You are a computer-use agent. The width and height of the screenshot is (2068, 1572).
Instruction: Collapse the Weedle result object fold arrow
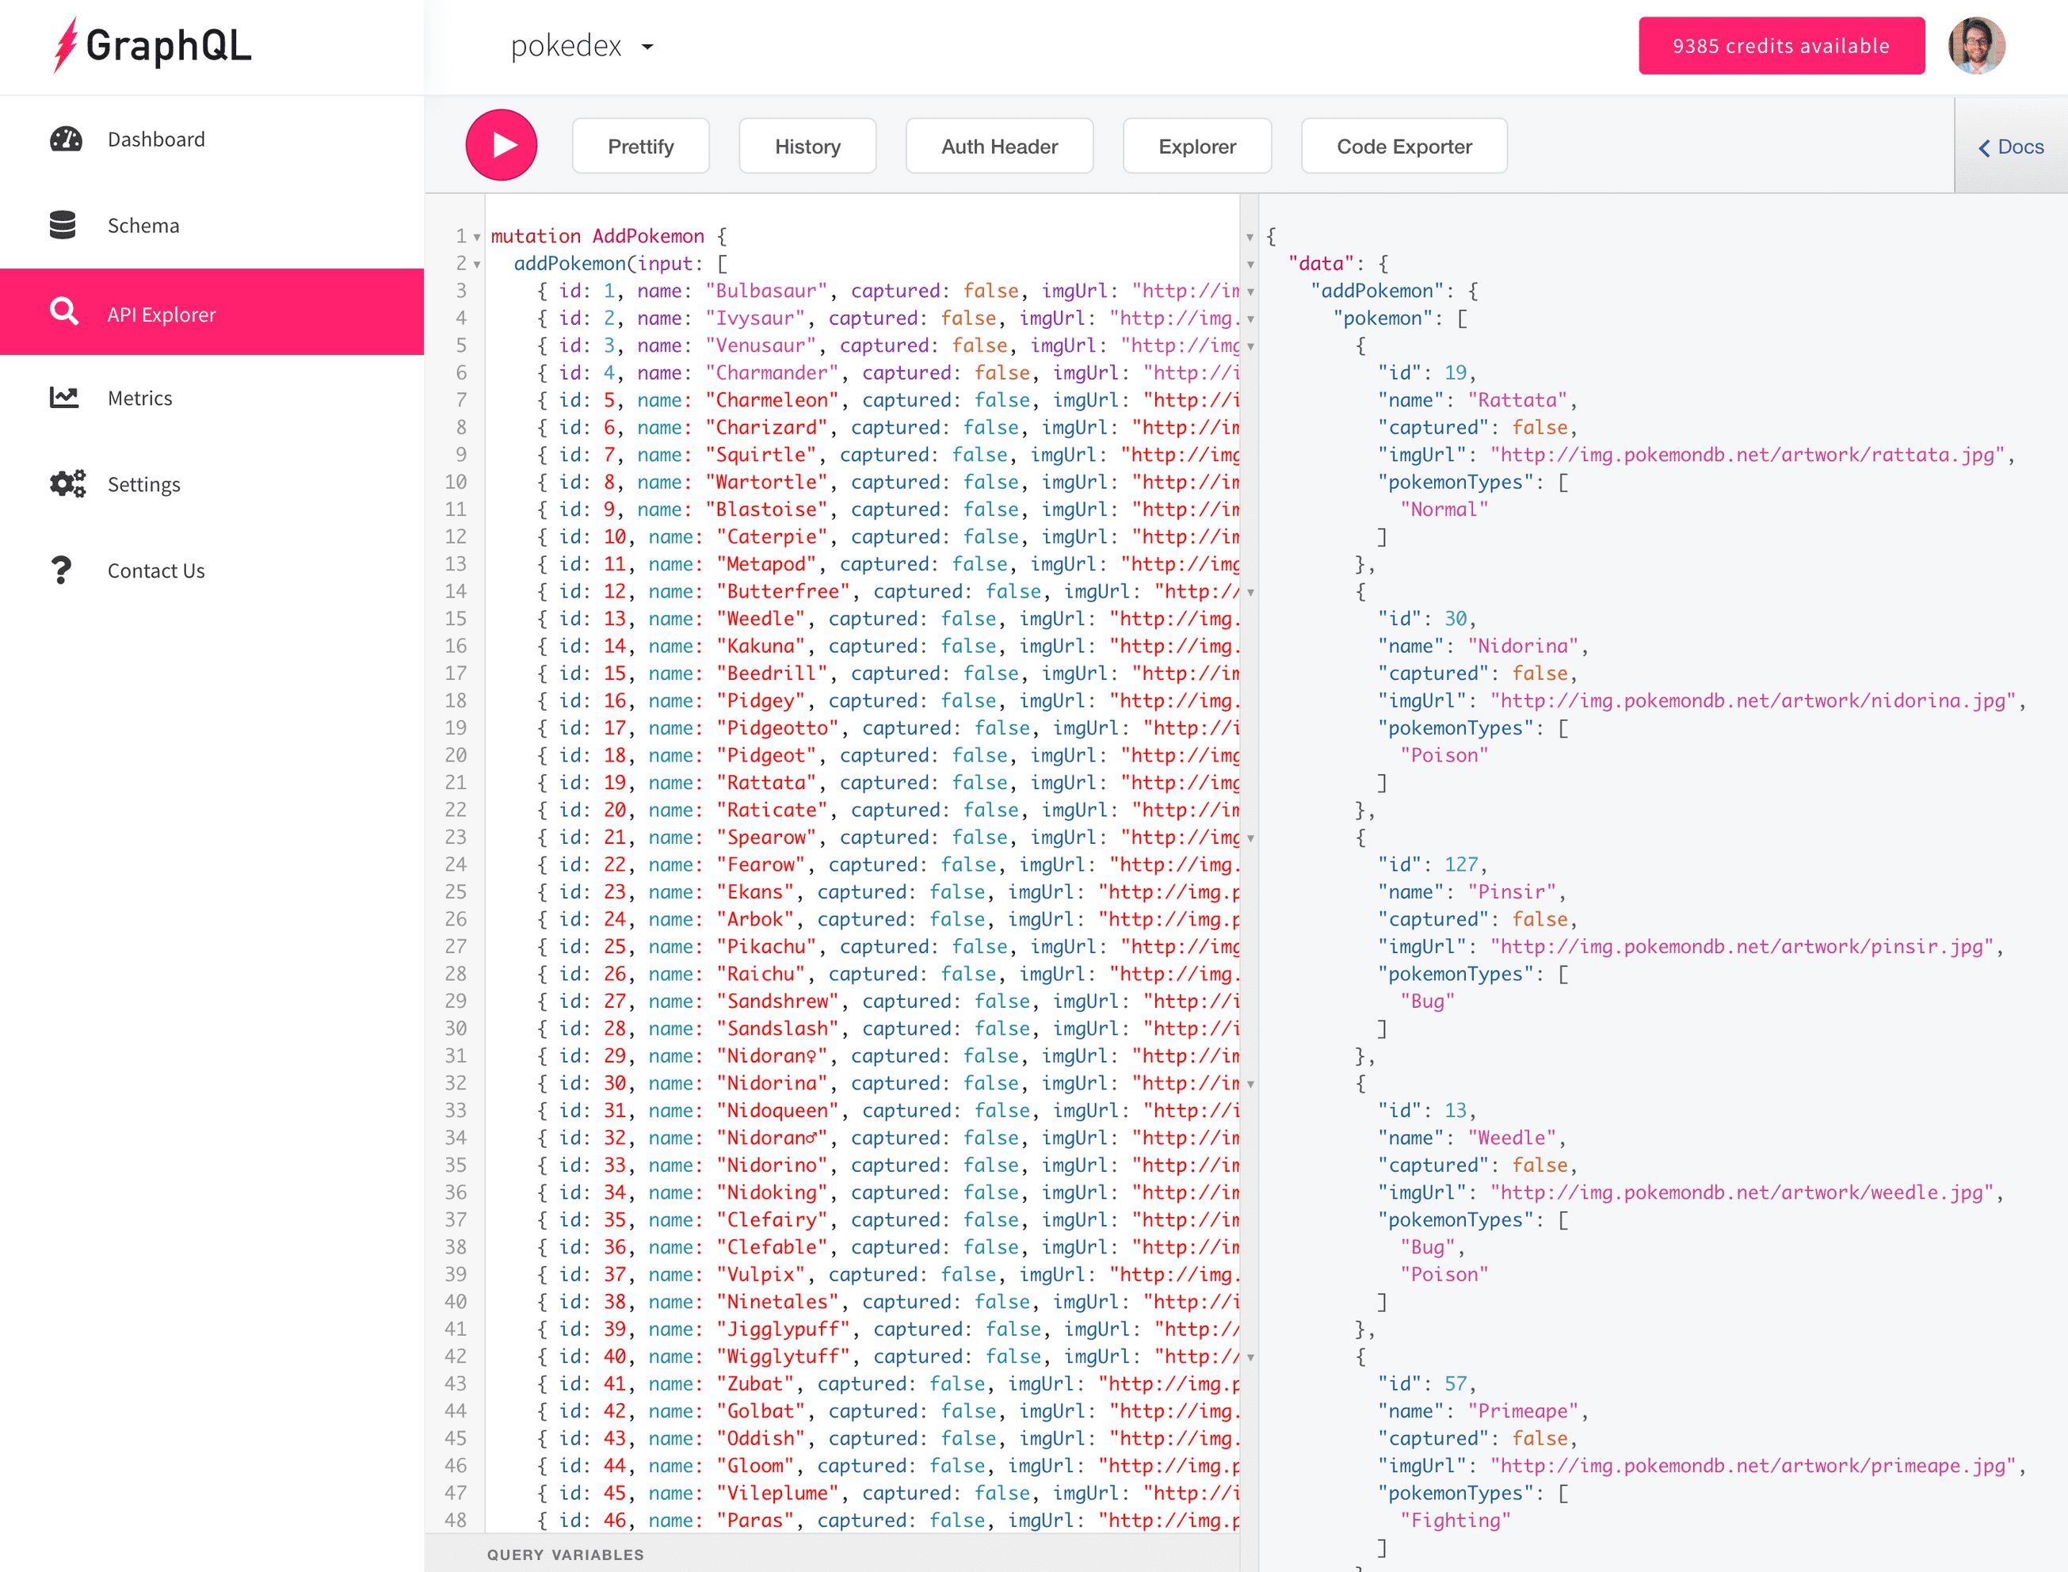click(1250, 1085)
